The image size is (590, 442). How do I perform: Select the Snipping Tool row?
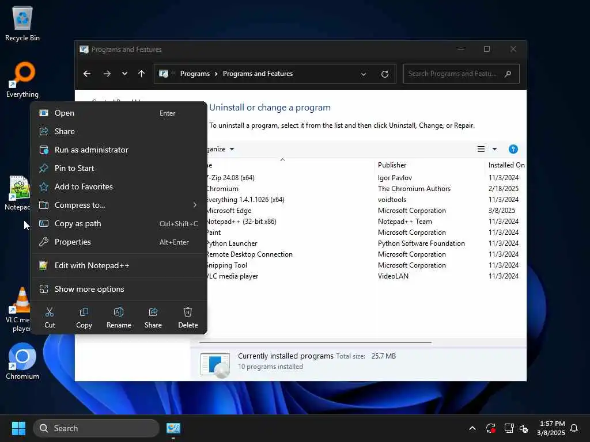coord(366,265)
